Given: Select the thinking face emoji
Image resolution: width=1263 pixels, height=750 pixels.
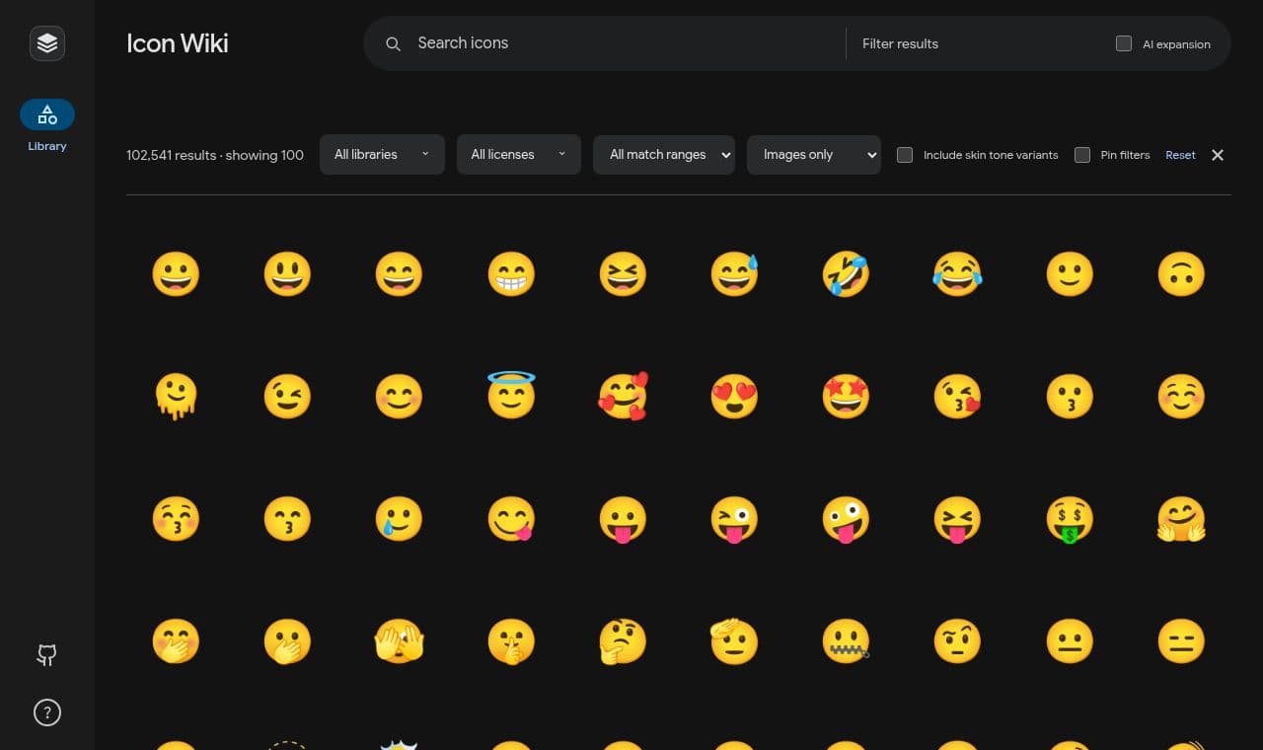Looking at the screenshot, I should [623, 641].
